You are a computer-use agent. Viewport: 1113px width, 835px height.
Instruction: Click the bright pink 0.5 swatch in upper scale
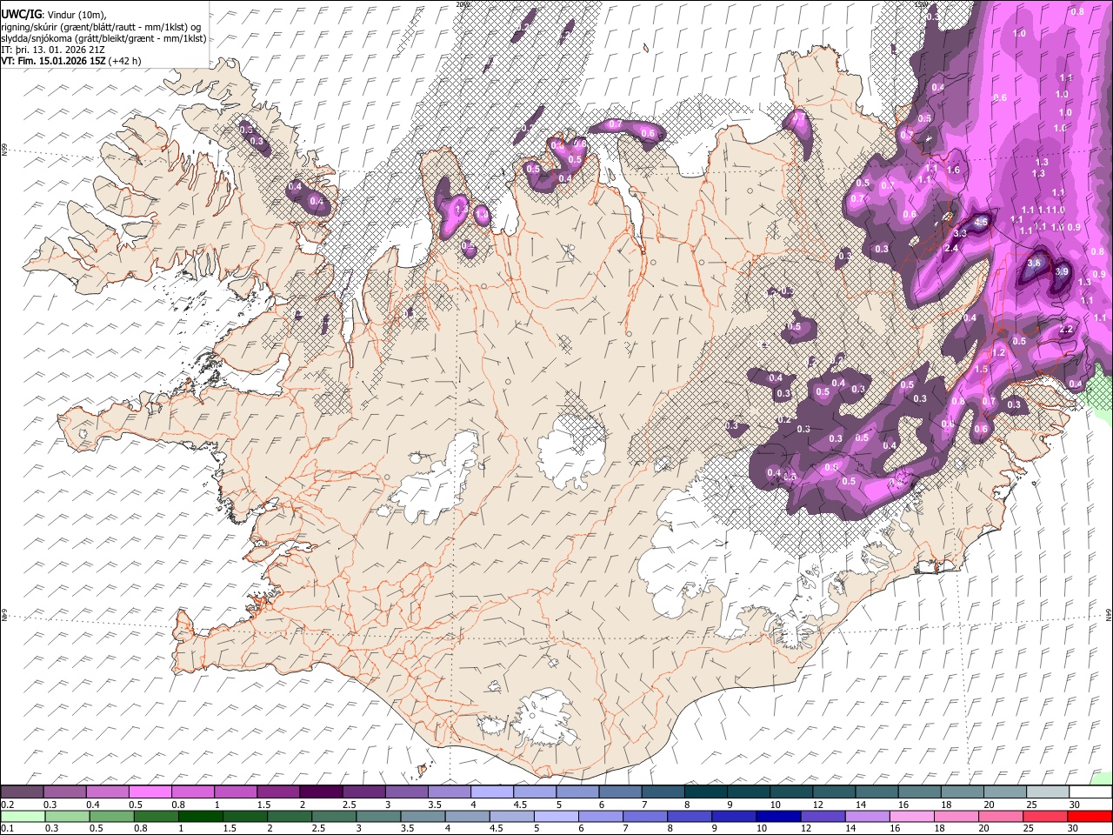pyautogui.click(x=150, y=792)
